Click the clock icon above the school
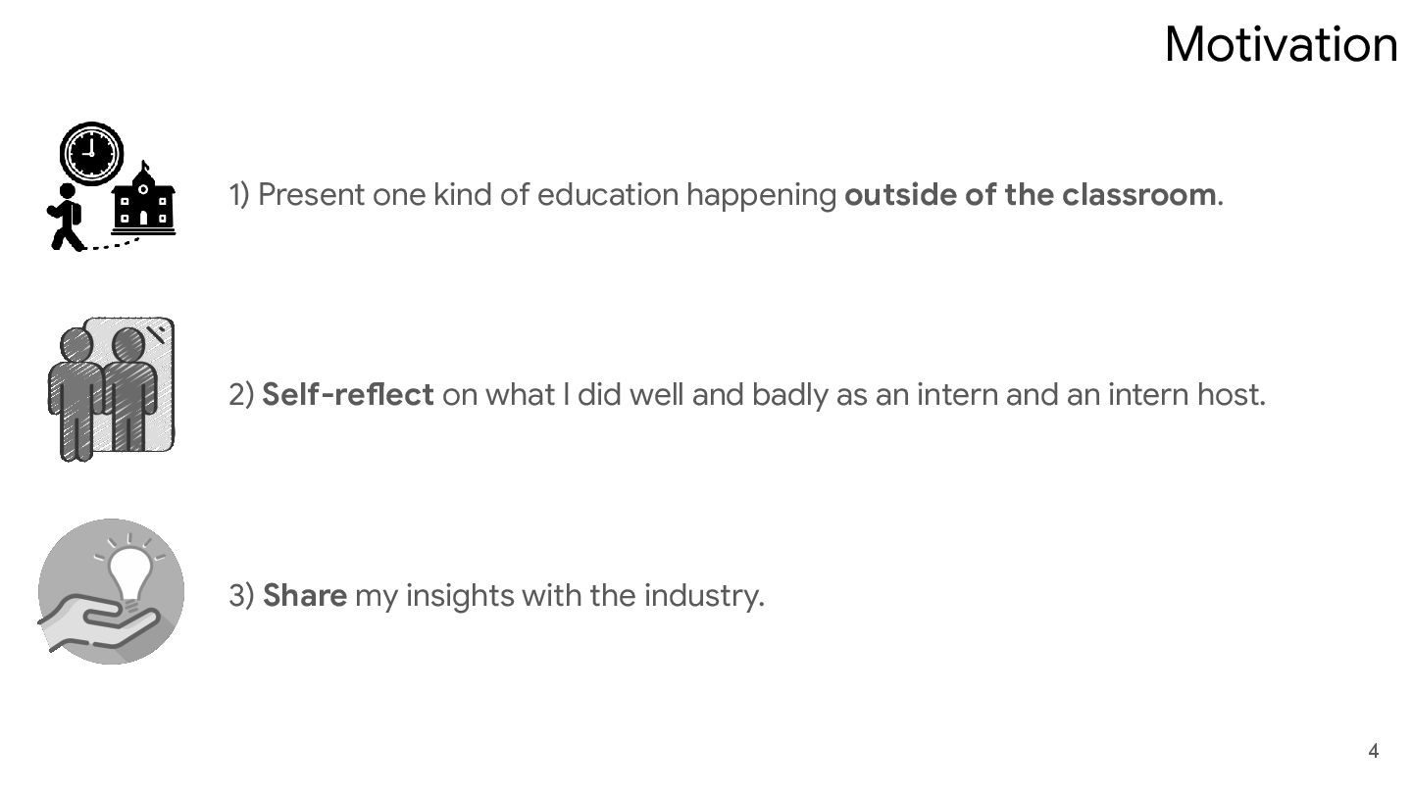This screenshot has width=1412, height=794. [x=91, y=153]
